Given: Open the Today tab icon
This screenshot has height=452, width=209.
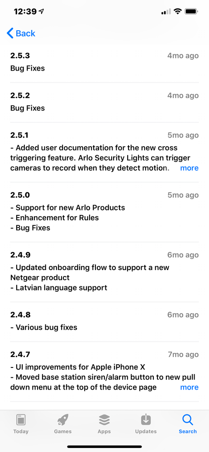Looking at the screenshot, I should [x=21, y=420].
